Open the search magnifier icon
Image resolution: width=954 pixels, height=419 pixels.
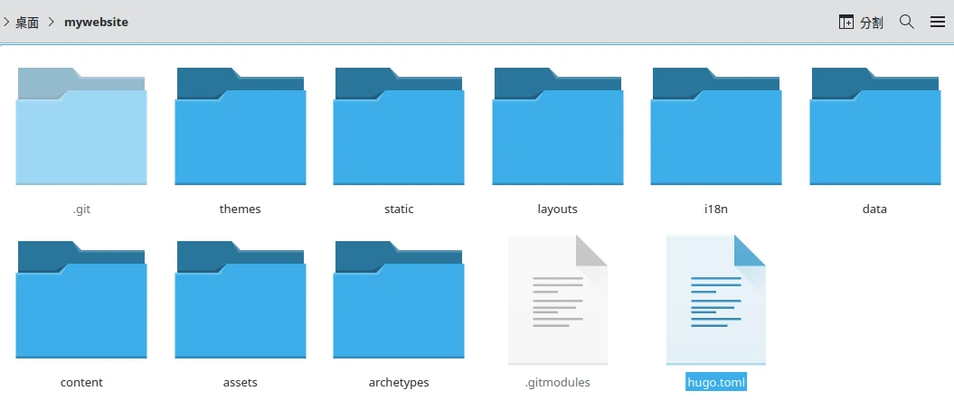click(907, 22)
